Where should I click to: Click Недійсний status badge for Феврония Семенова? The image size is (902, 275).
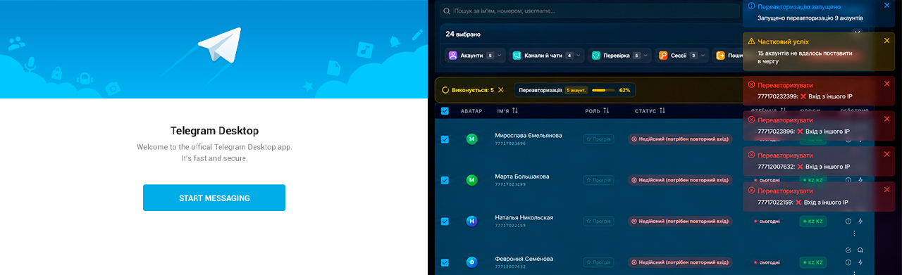coord(680,262)
